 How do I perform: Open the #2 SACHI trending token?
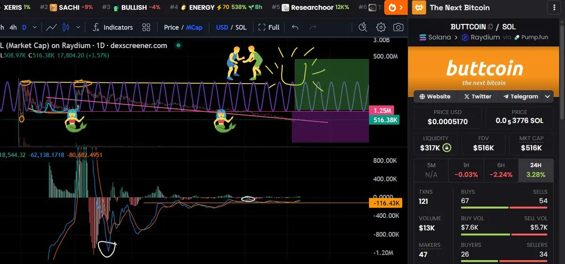(x=66, y=8)
